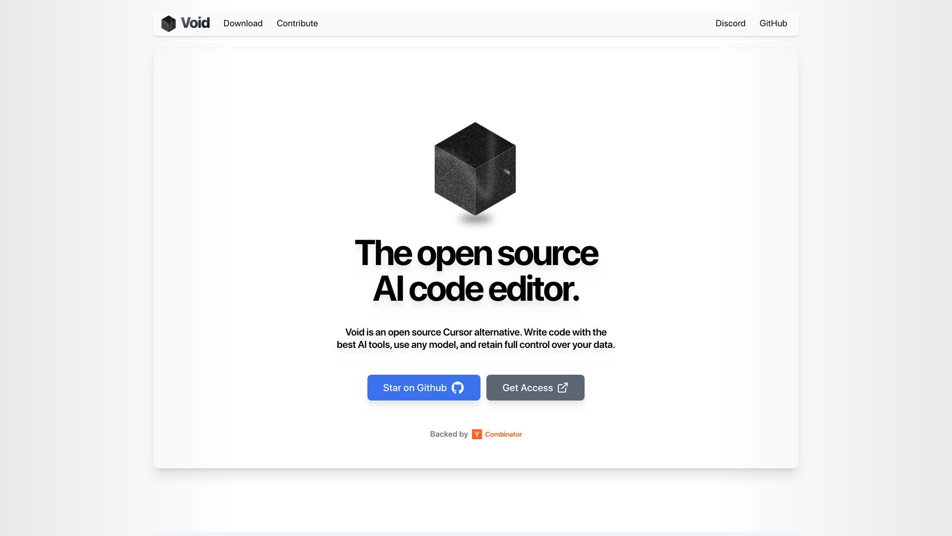Open the Discord link

pos(730,23)
